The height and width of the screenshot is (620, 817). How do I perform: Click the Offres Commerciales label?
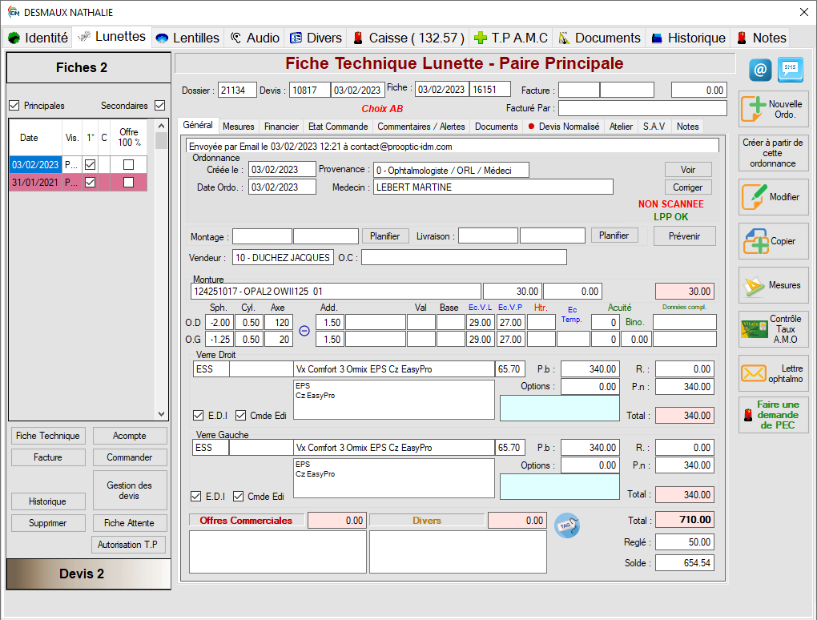click(x=246, y=521)
